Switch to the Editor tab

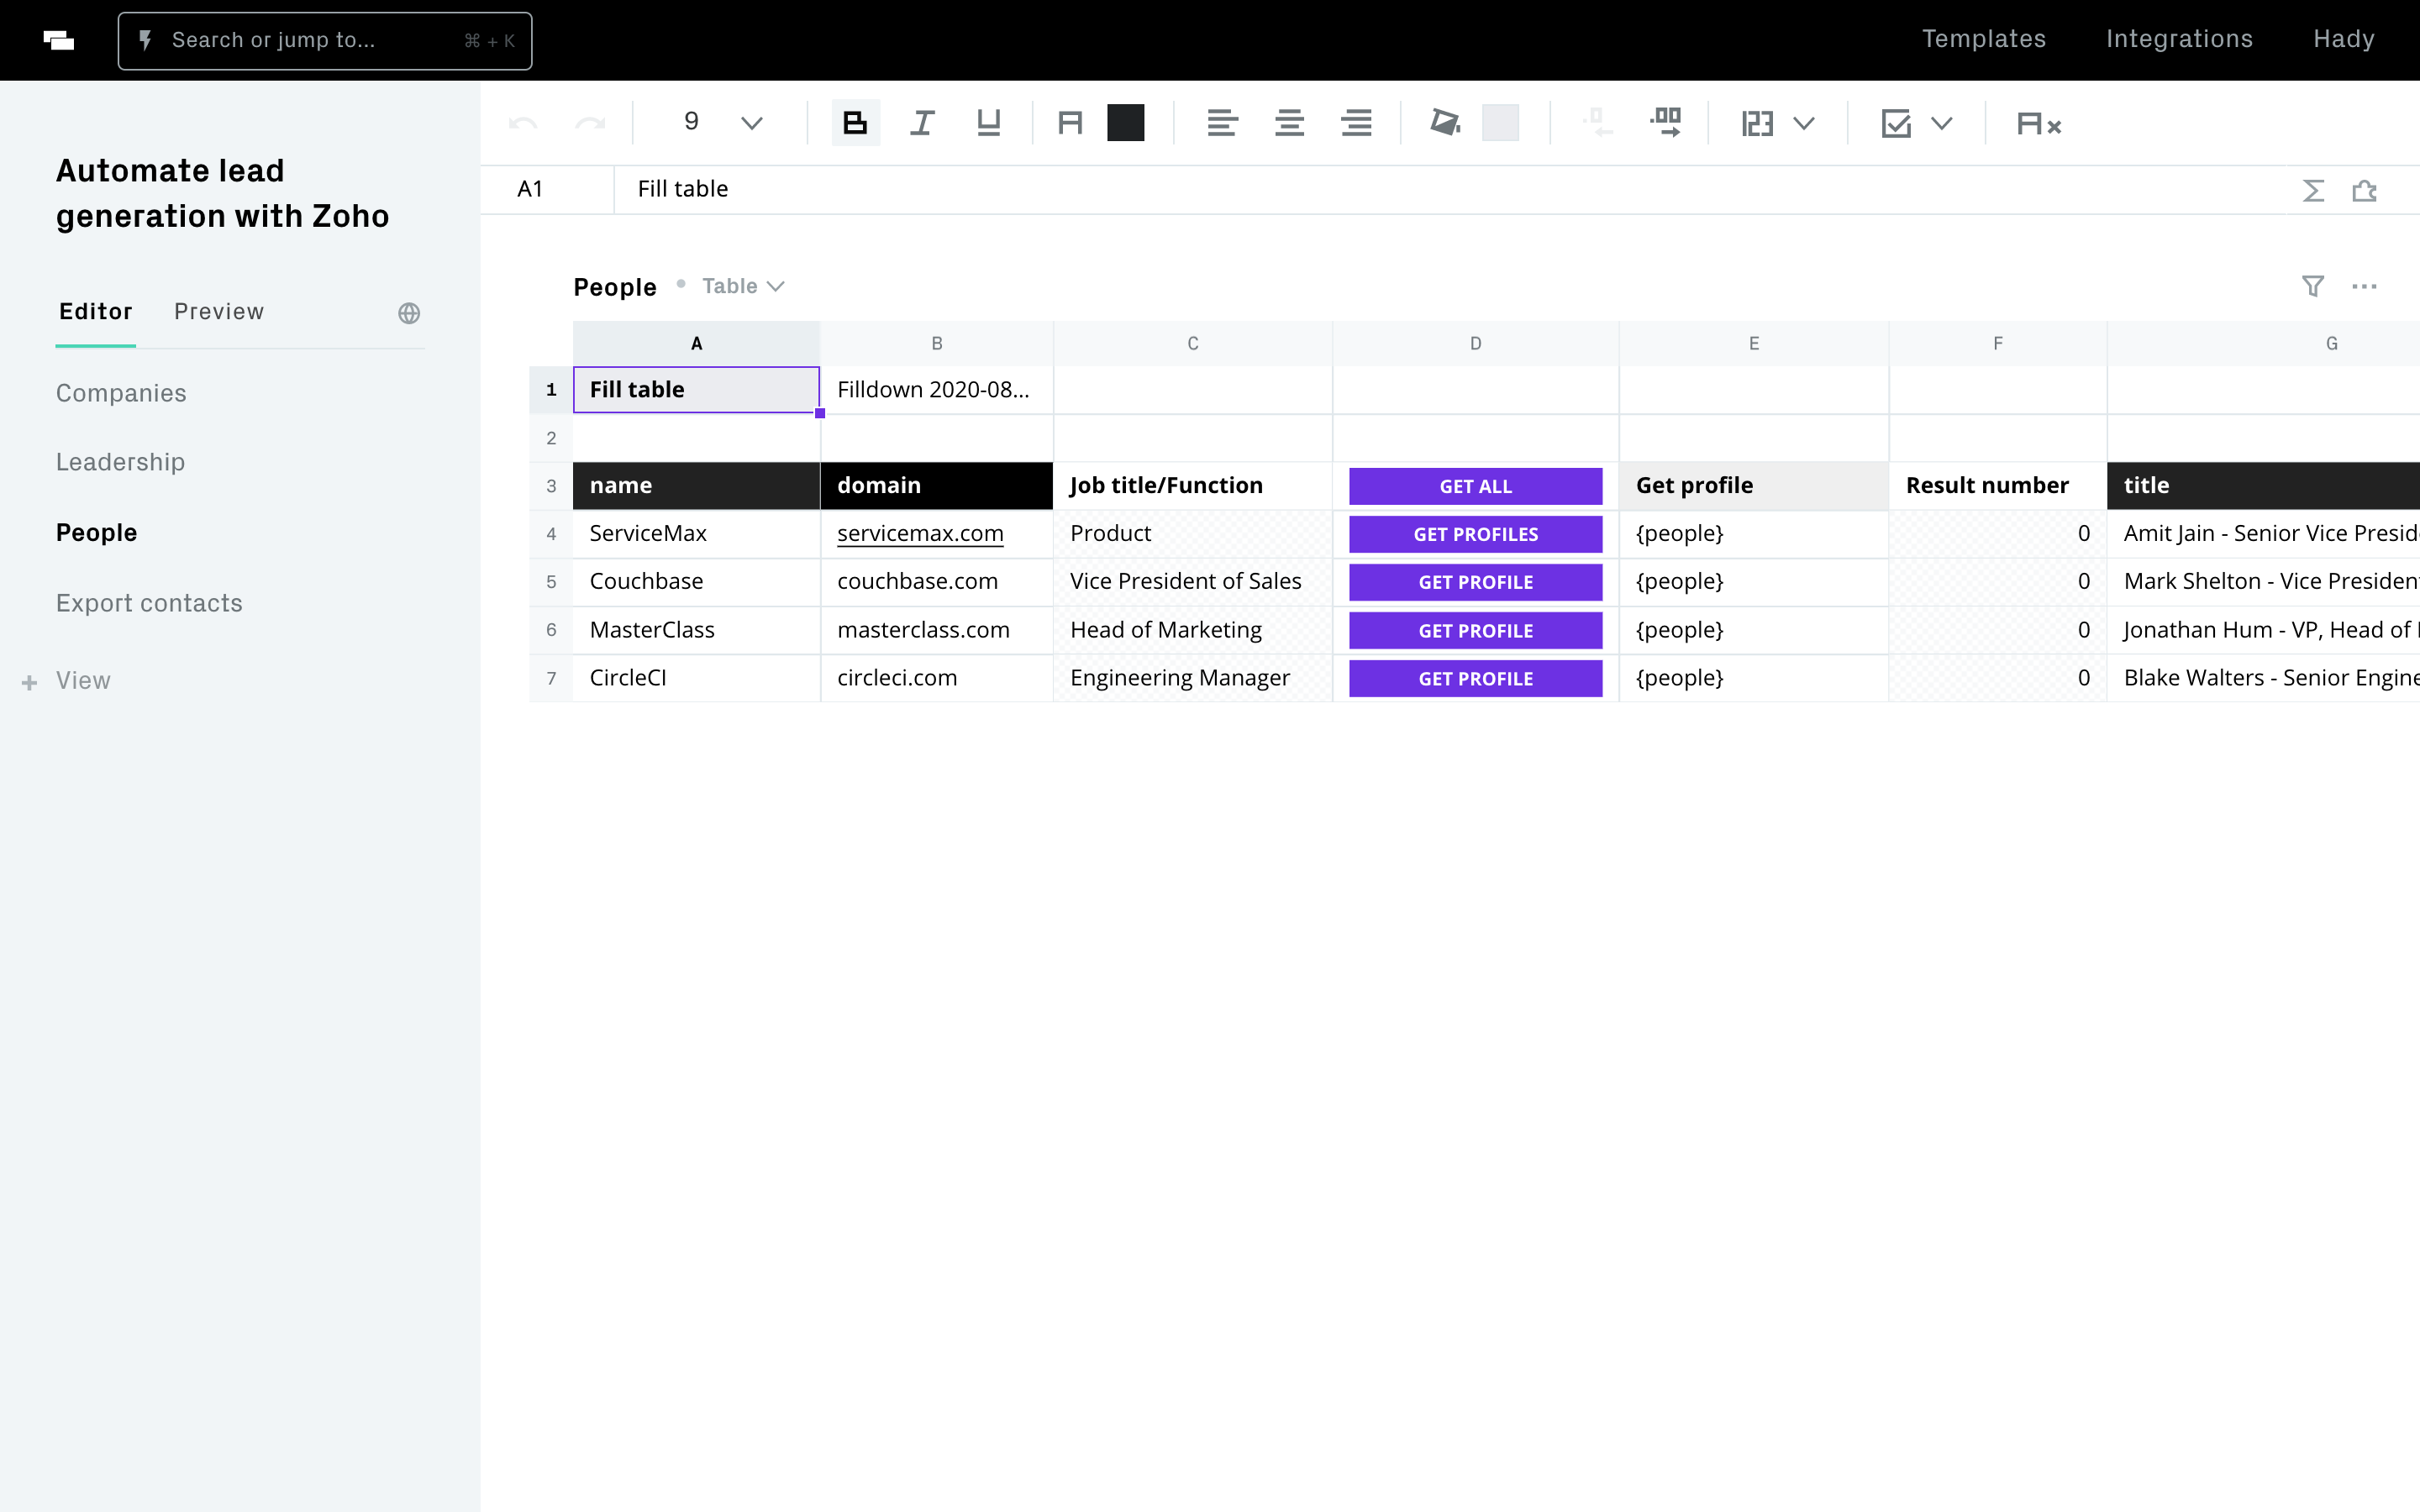point(96,311)
